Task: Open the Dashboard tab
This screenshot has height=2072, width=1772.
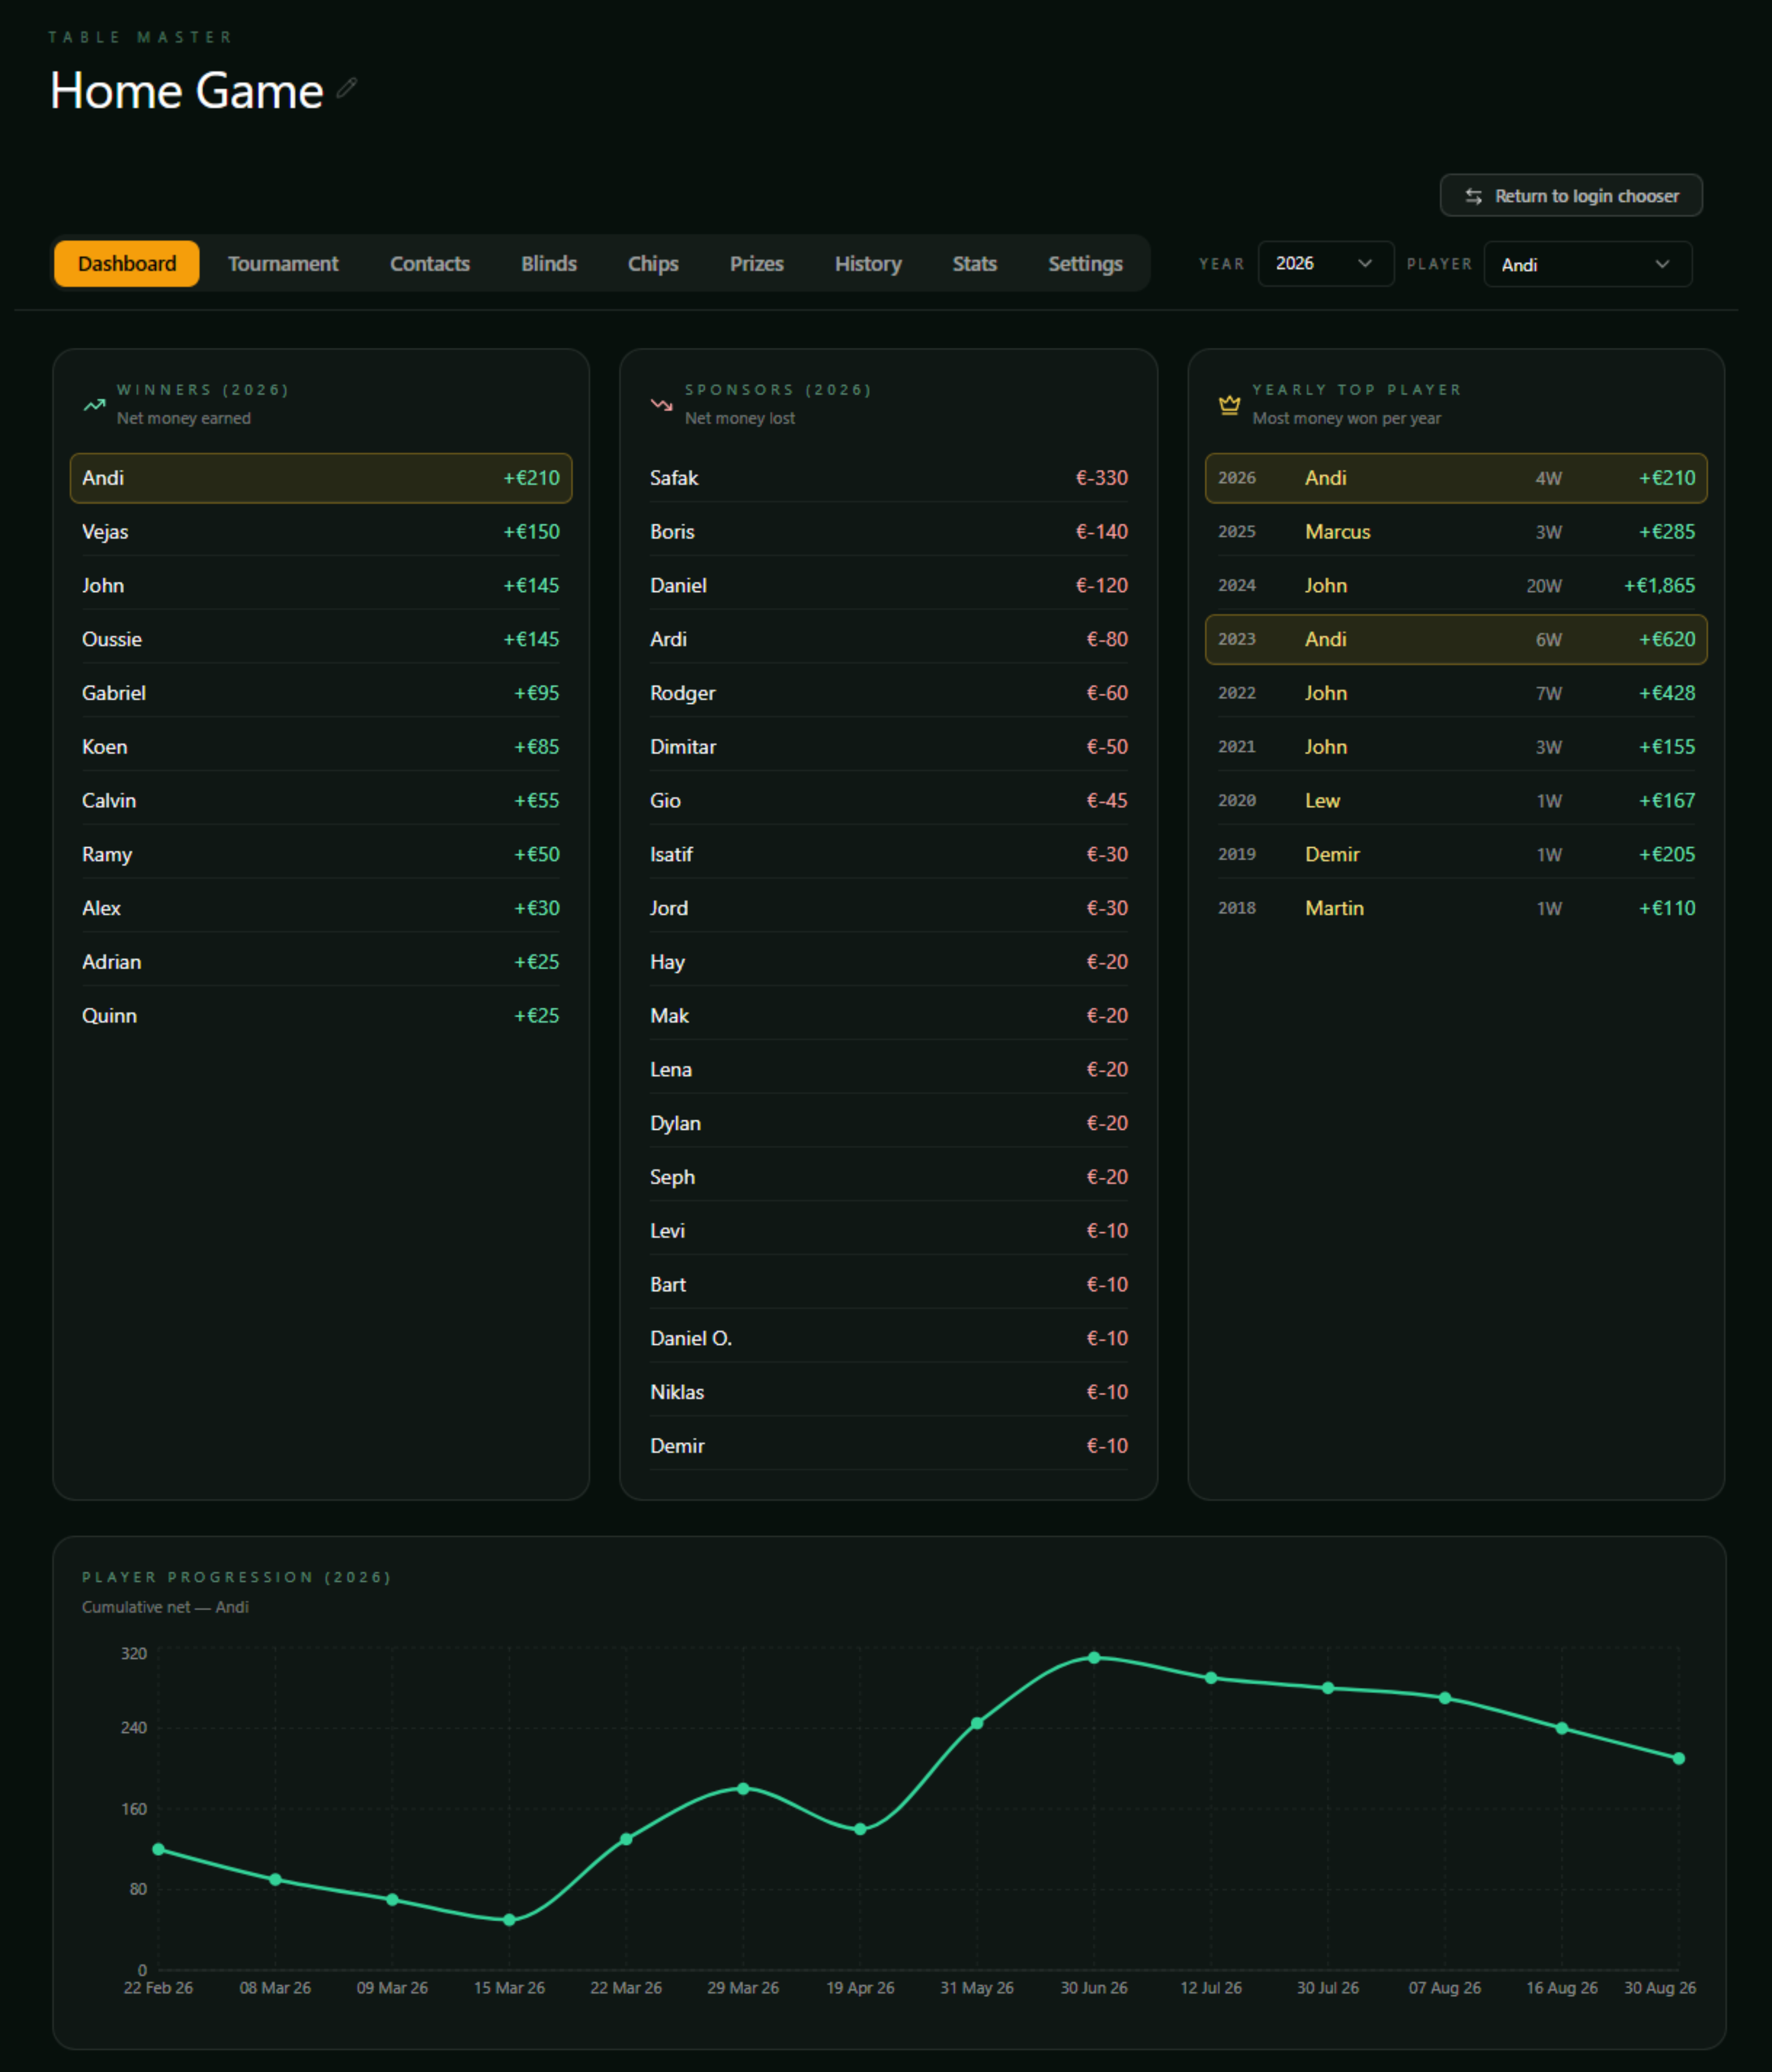Action: pyautogui.click(x=127, y=264)
